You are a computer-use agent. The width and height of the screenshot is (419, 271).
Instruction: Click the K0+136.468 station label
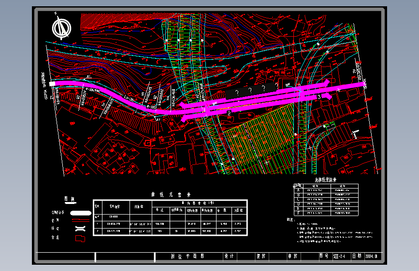(x=173, y=97)
